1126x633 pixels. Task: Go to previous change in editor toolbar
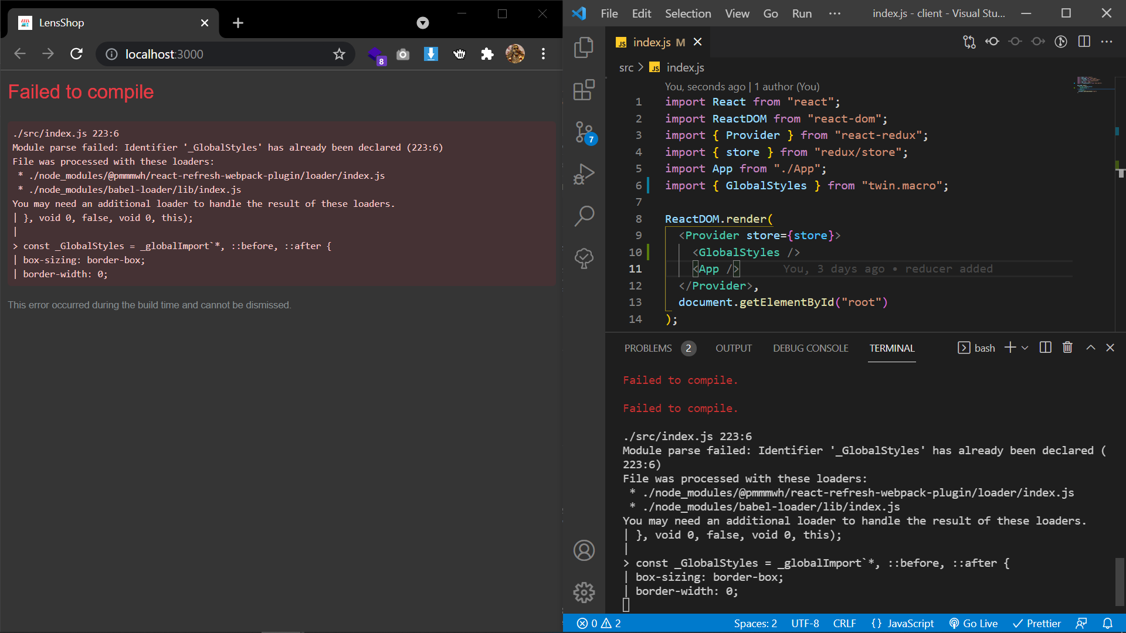pyautogui.click(x=992, y=42)
